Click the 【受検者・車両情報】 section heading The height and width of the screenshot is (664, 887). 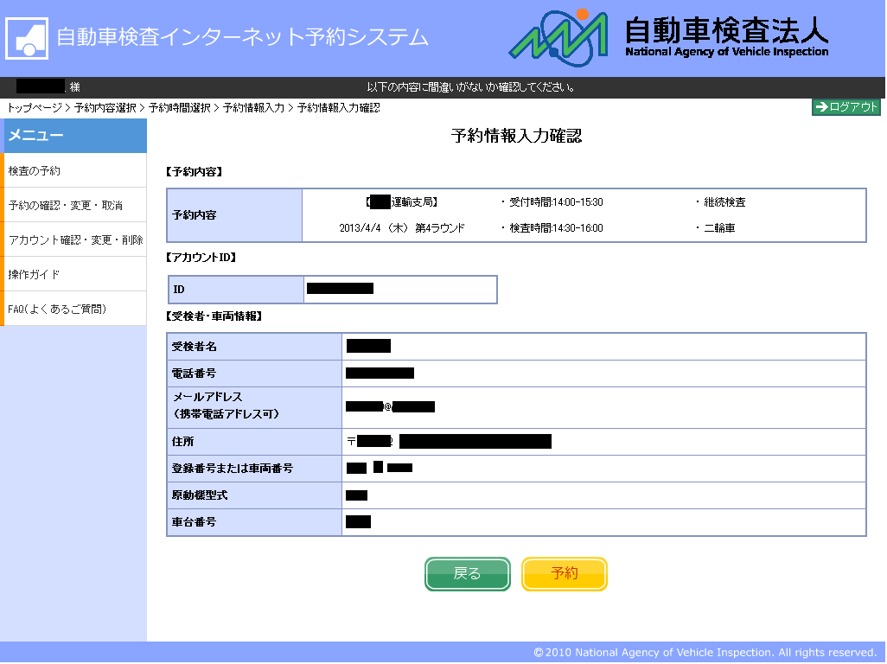pos(214,316)
